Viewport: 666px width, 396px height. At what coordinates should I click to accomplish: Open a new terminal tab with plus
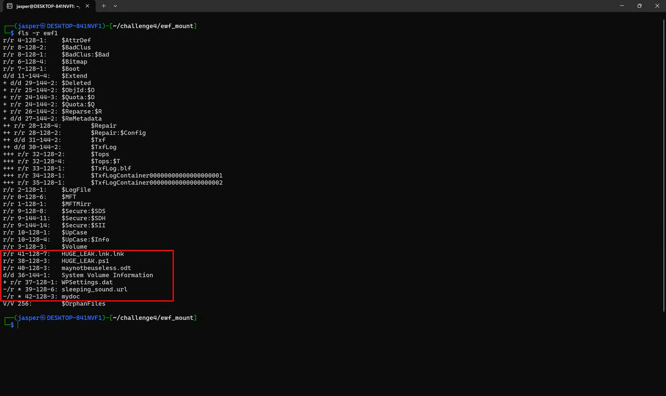[x=103, y=6]
